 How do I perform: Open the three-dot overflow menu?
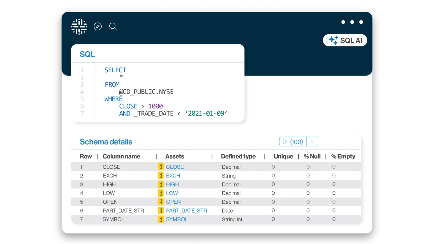[352, 22]
